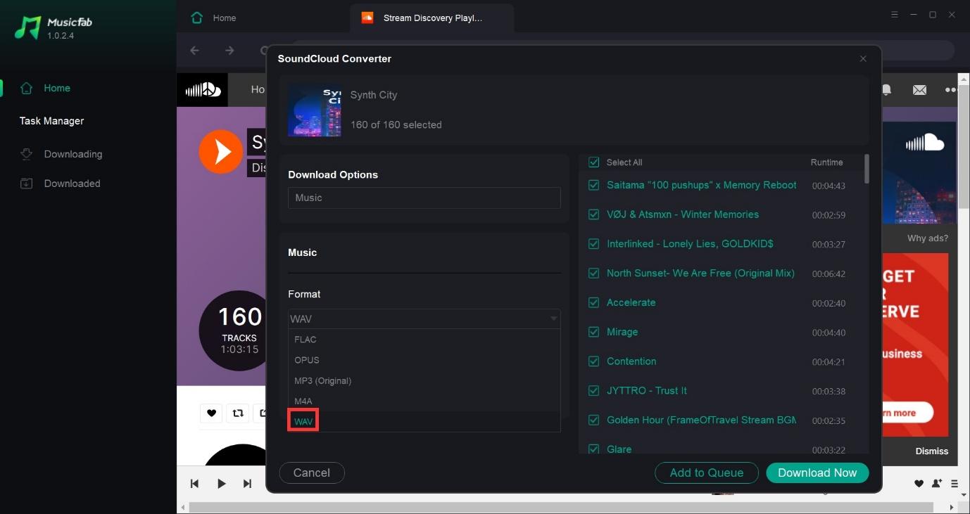
Task: Click the Cancel button
Action: [312, 473]
